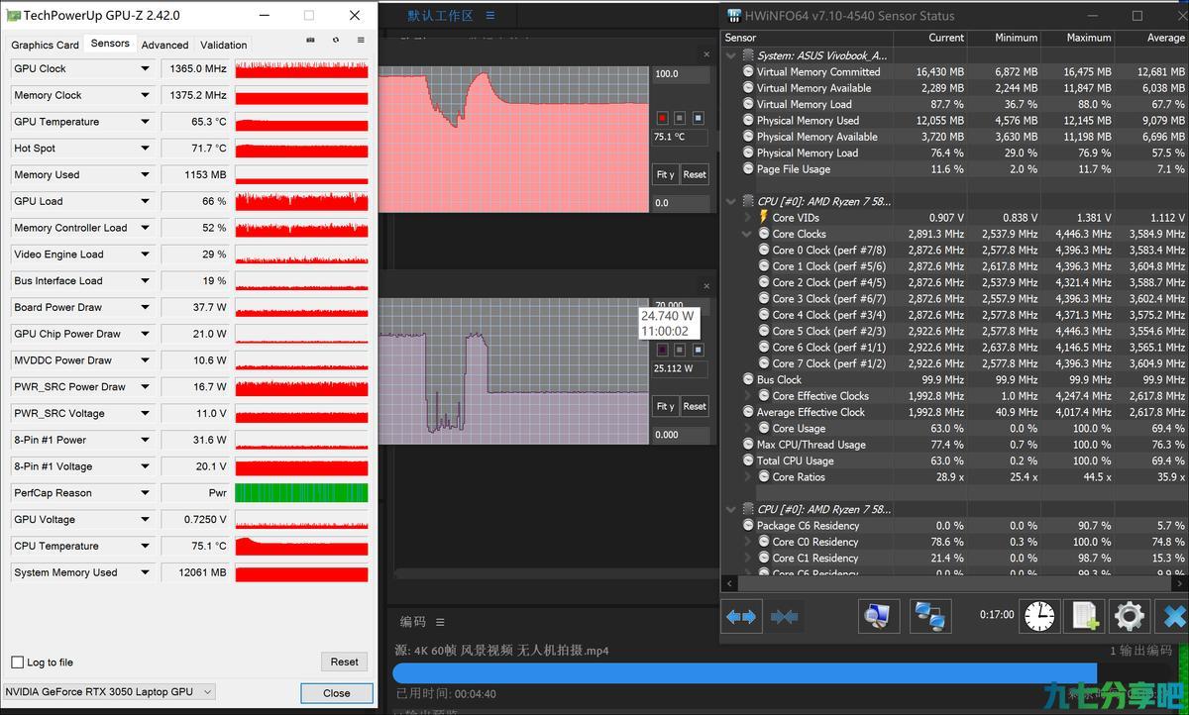Click the Reset button in GPU-Z

345,662
